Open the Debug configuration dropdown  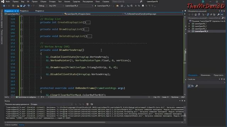pos(43,6)
